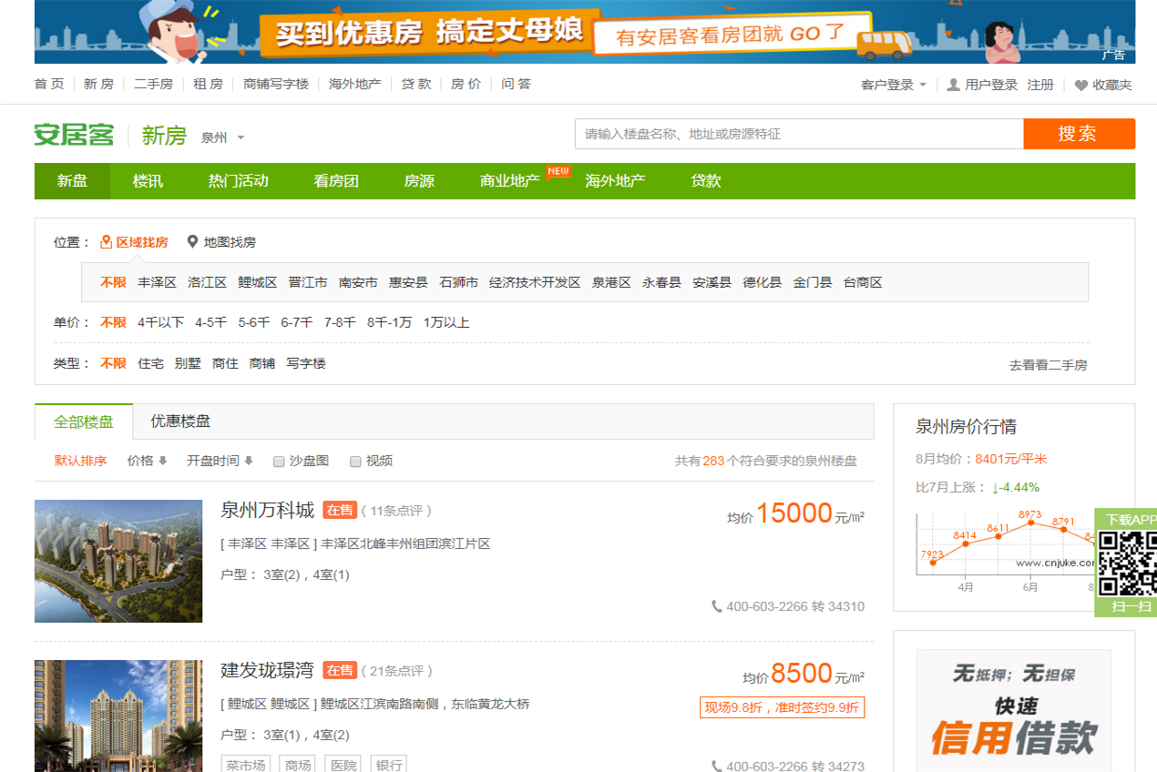Enable the 视频 checkbox
This screenshot has height=772, width=1157.
[x=356, y=462]
